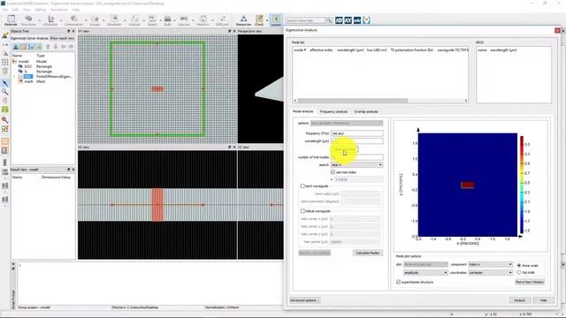This screenshot has height=318, width=566.
Task: Open the Help menu
Action: pos(76,10)
